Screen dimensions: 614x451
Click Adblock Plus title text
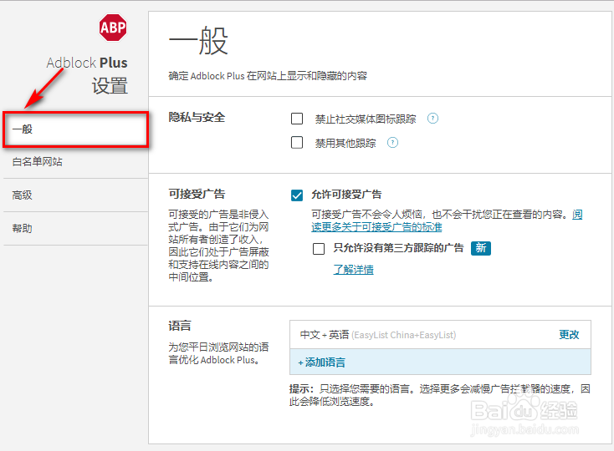[87, 63]
